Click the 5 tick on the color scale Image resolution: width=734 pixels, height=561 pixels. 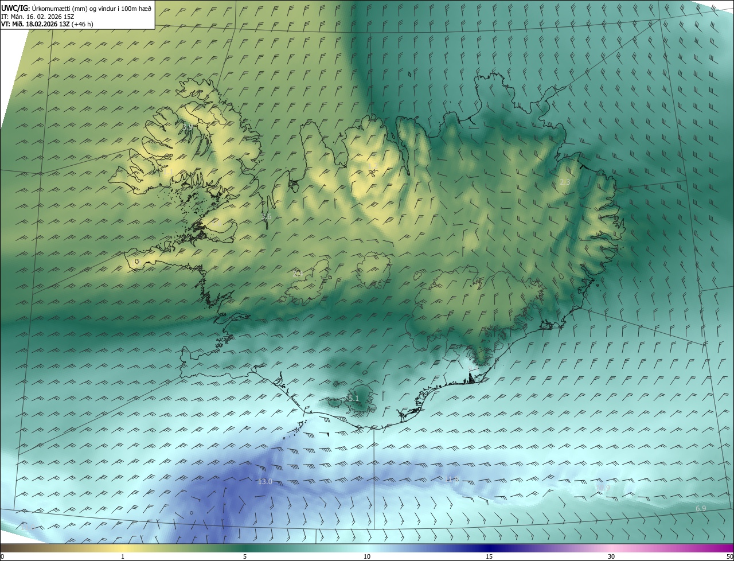[x=245, y=556]
